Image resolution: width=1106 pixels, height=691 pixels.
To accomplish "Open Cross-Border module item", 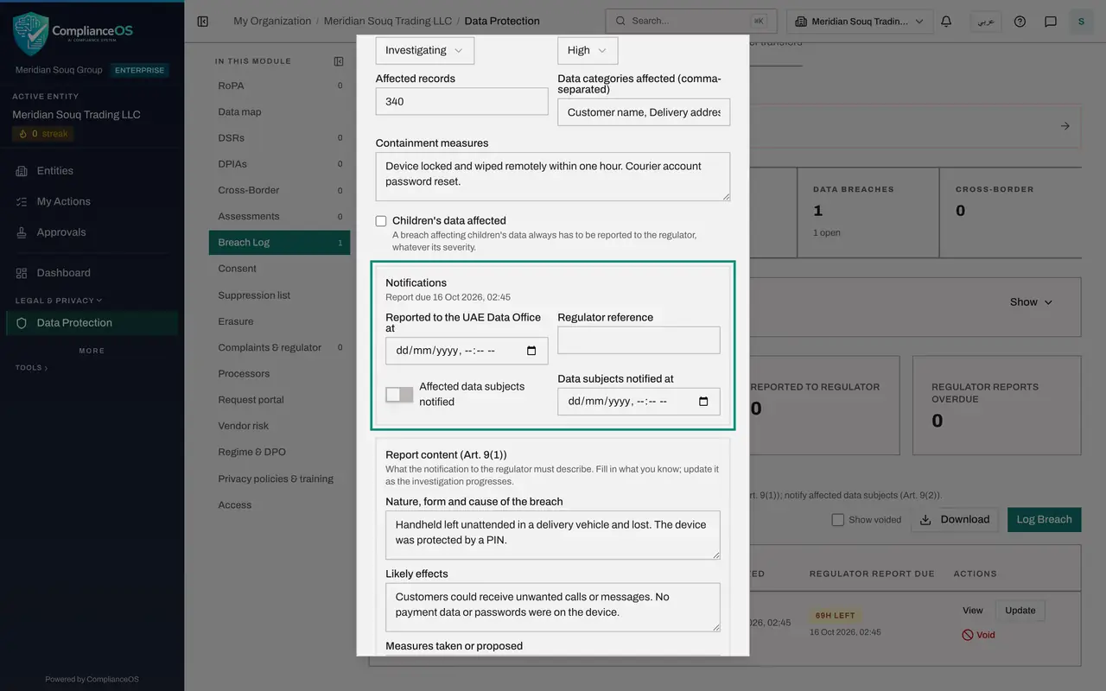I will coord(279,190).
